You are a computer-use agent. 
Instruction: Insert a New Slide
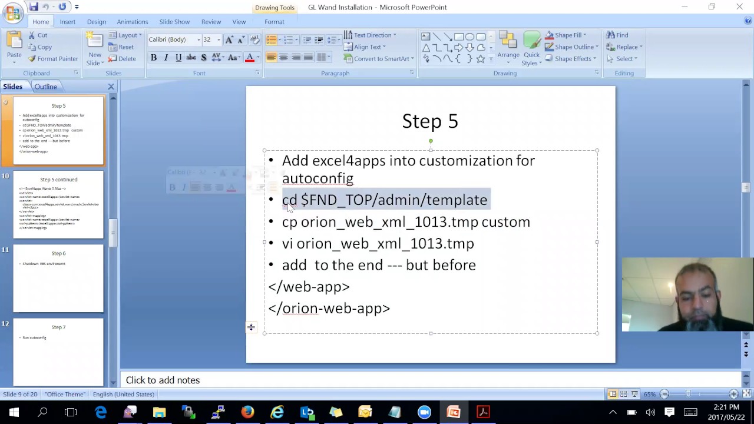tap(94, 48)
